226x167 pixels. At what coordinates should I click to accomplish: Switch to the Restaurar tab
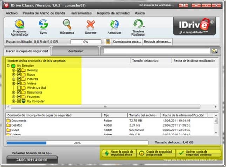[75, 51]
